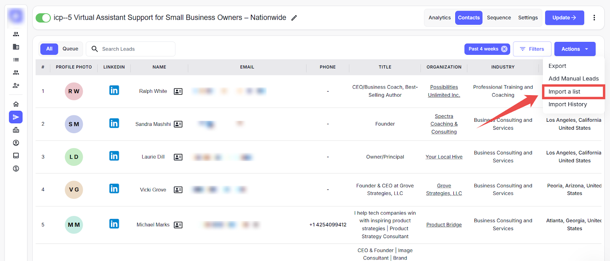Click the three-dot more options menu
This screenshot has height=261, width=610.
point(594,18)
